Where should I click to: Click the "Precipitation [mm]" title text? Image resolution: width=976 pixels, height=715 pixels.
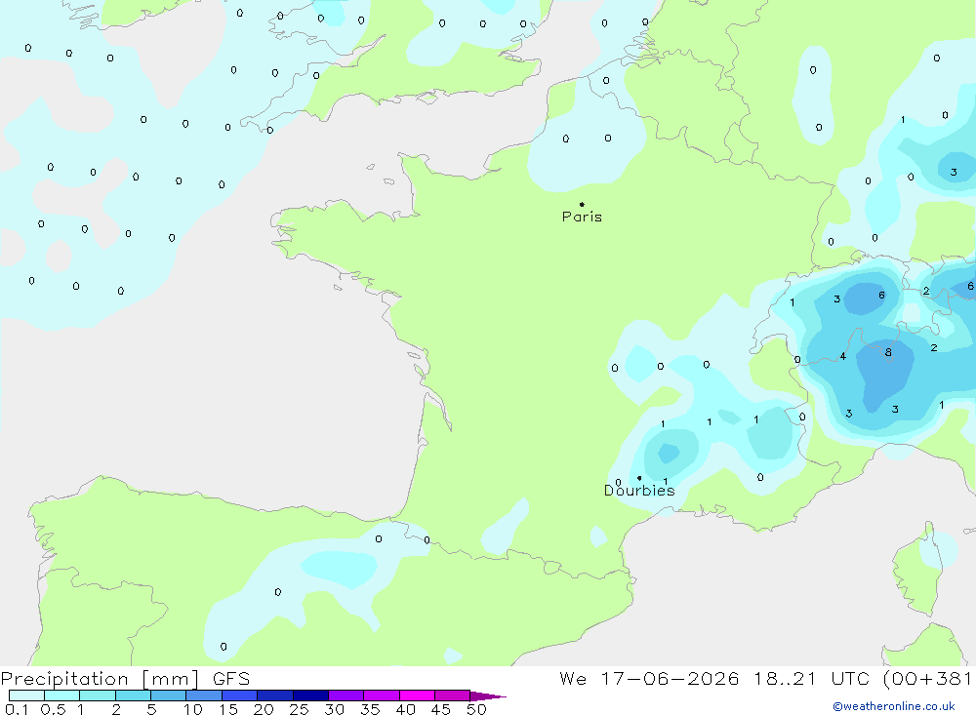[100, 679]
